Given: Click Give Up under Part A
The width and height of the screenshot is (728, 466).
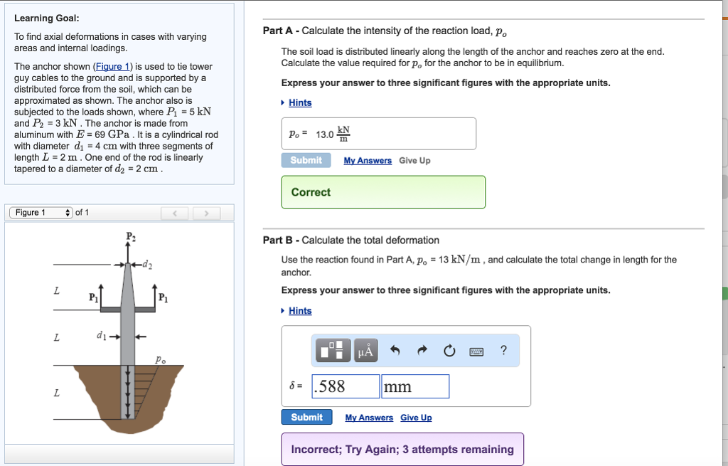Looking at the screenshot, I should pyautogui.click(x=414, y=160).
